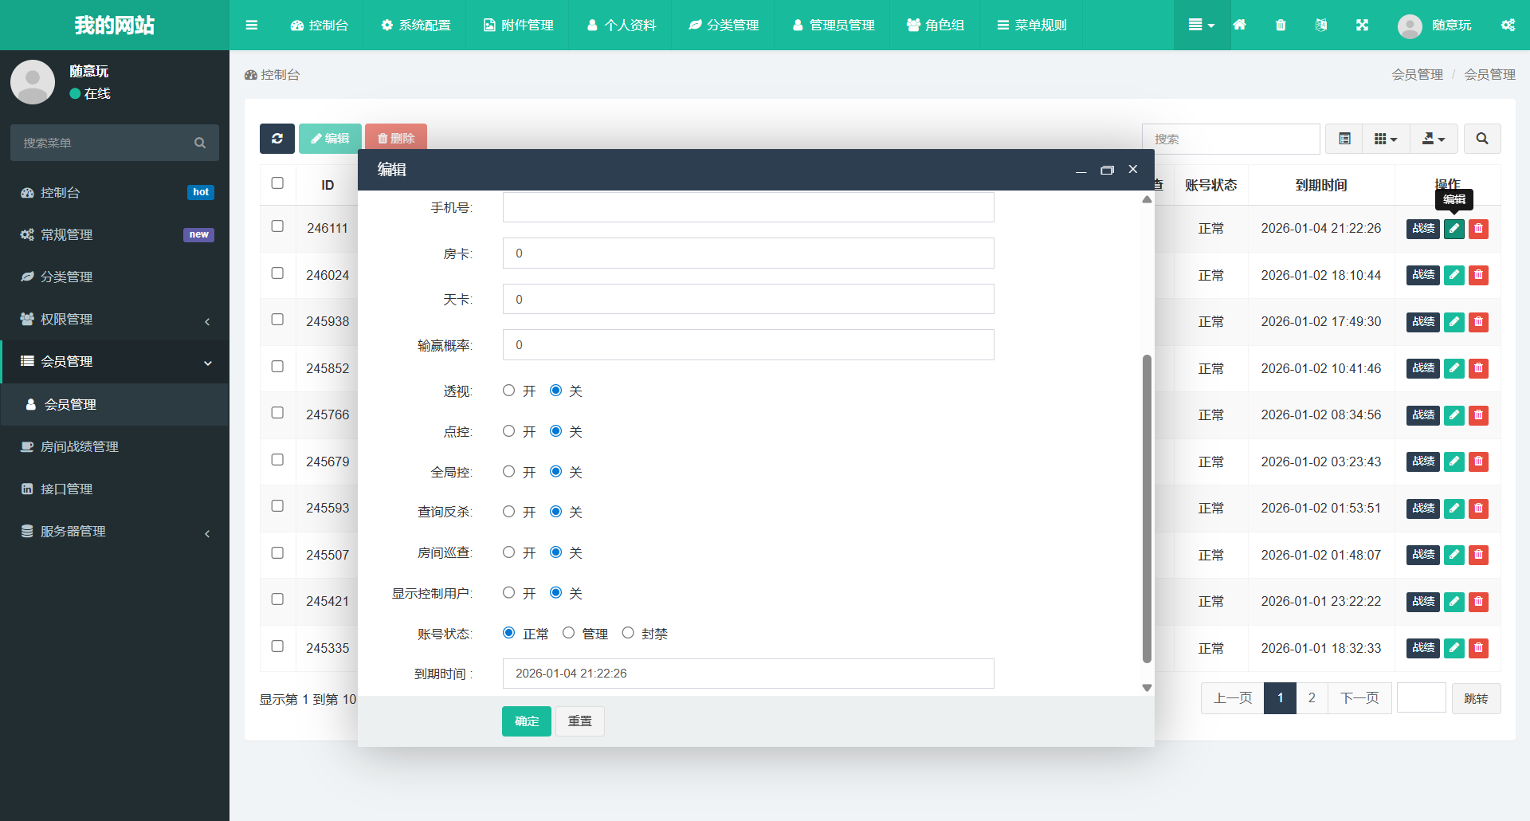Open 系统配置 in the top navigation
1530x821 pixels.
pos(415,26)
